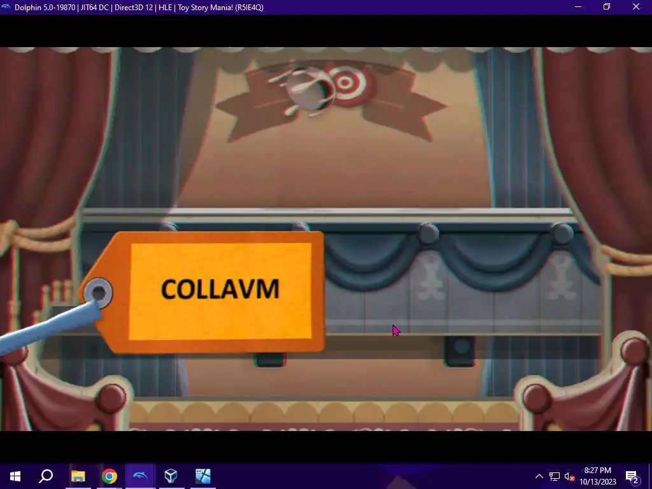This screenshot has width=652, height=489.
Task: Click the COLLAVM name tag
Action: pos(202,292)
